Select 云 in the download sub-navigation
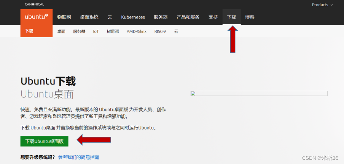The width and height of the screenshot is (344, 164). [176, 31]
